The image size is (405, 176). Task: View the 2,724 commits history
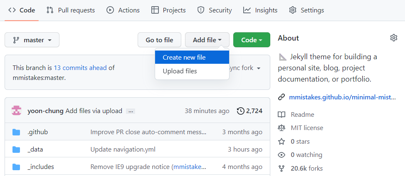click(x=250, y=111)
